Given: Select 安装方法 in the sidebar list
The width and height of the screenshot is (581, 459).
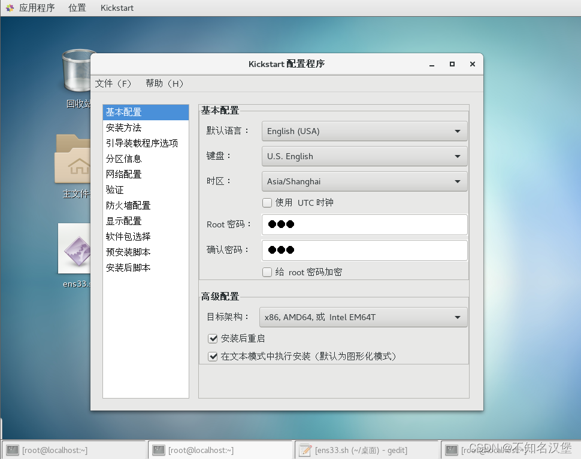Looking at the screenshot, I should (x=146, y=127).
